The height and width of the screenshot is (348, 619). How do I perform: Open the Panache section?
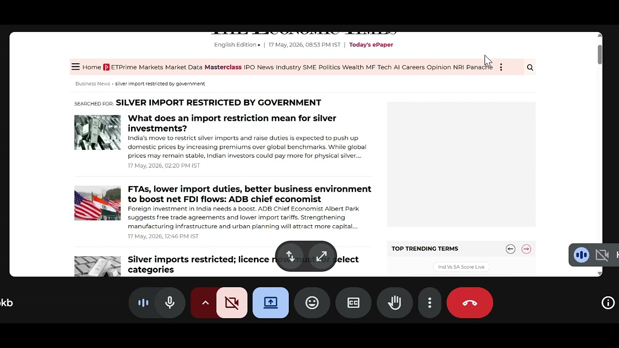point(479,67)
